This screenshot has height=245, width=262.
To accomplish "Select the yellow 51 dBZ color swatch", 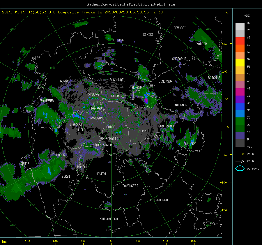I will pos(240,63).
